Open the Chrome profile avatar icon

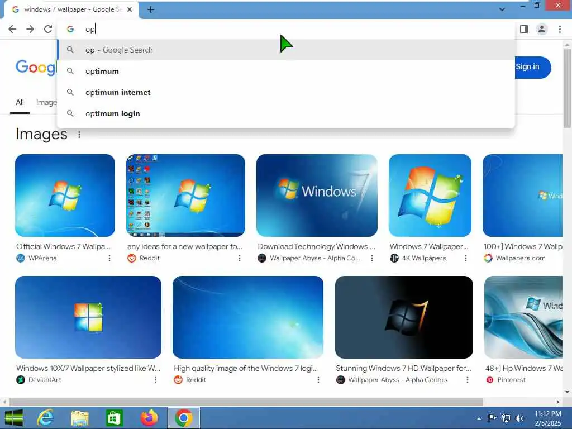(x=542, y=29)
